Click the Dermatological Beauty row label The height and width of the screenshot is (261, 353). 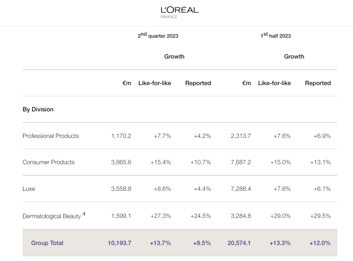click(x=52, y=216)
